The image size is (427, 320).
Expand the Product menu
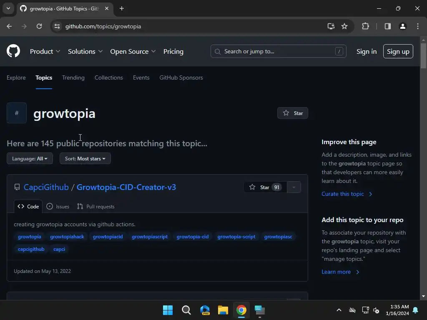tap(45, 51)
